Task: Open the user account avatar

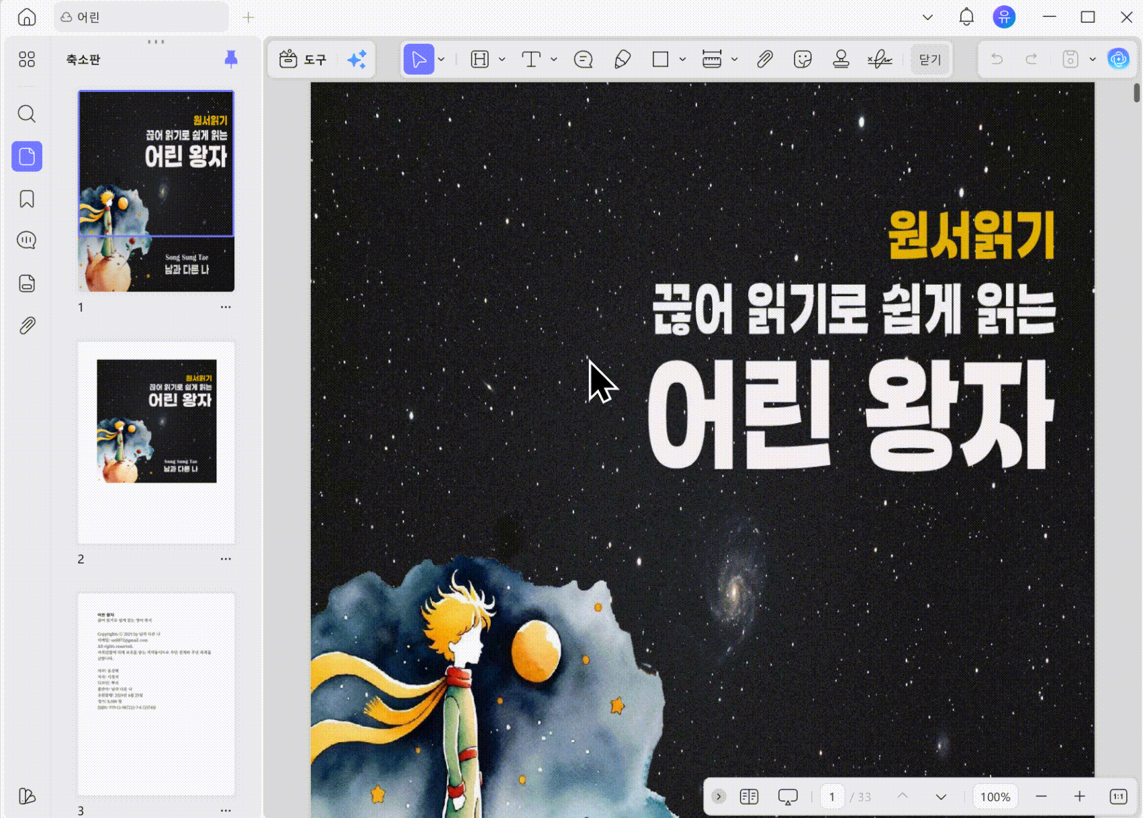Action: coord(1004,17)
